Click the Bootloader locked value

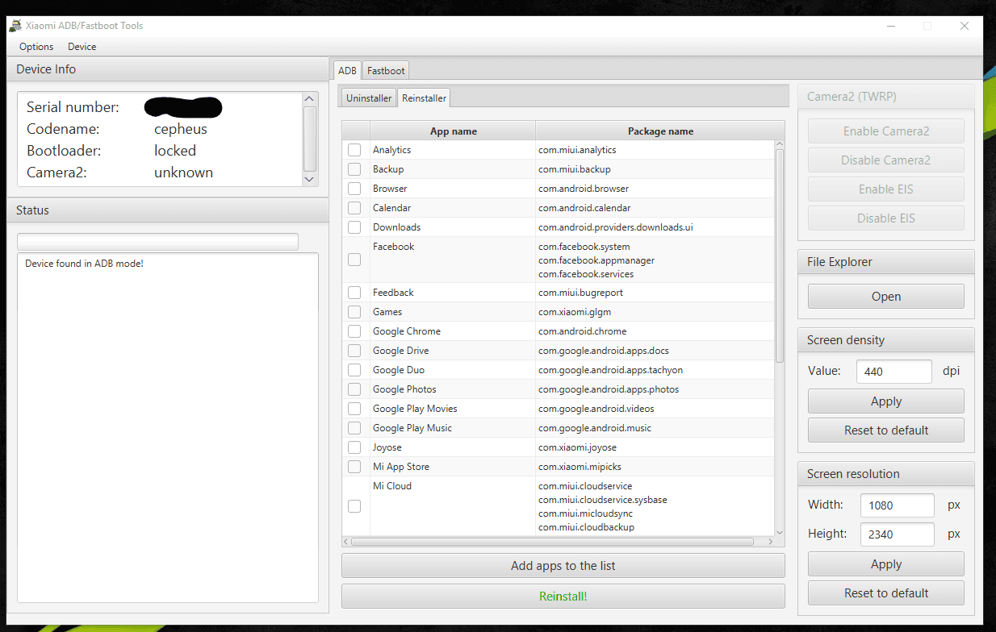tap(175, 151)
